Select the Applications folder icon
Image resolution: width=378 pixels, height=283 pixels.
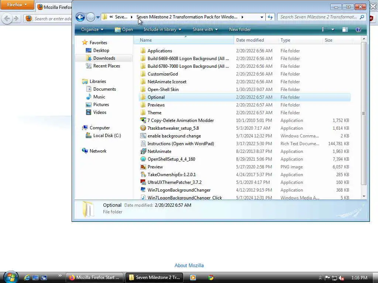tap(143, 50)
